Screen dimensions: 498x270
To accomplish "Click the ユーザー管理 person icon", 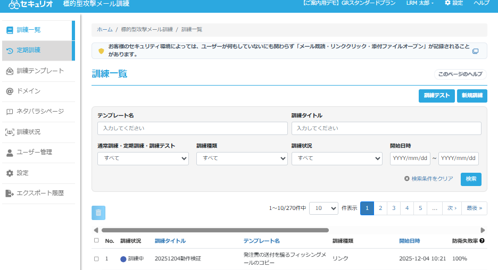I will (10, 153).
